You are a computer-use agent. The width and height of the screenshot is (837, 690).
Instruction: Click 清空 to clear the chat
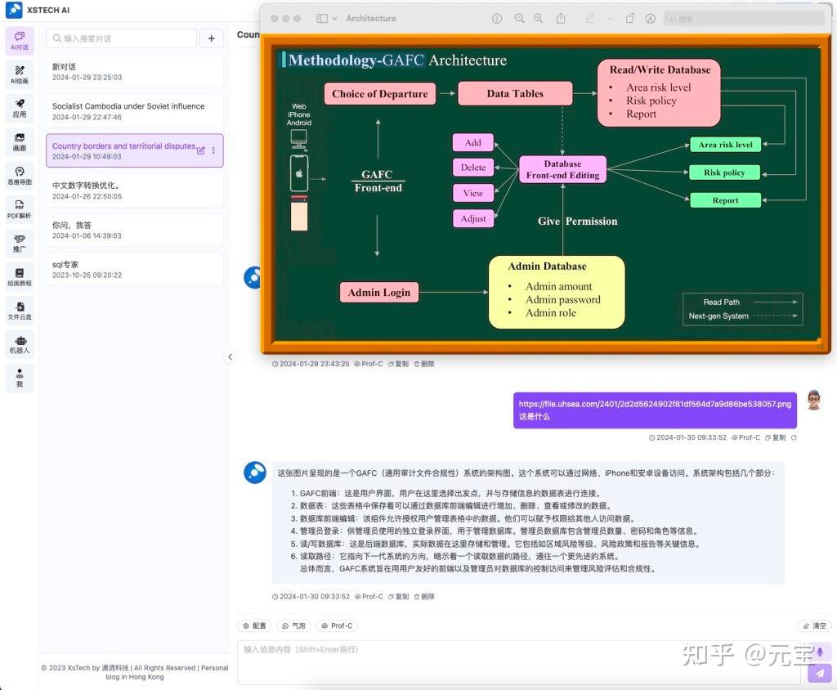click(813, 625)
